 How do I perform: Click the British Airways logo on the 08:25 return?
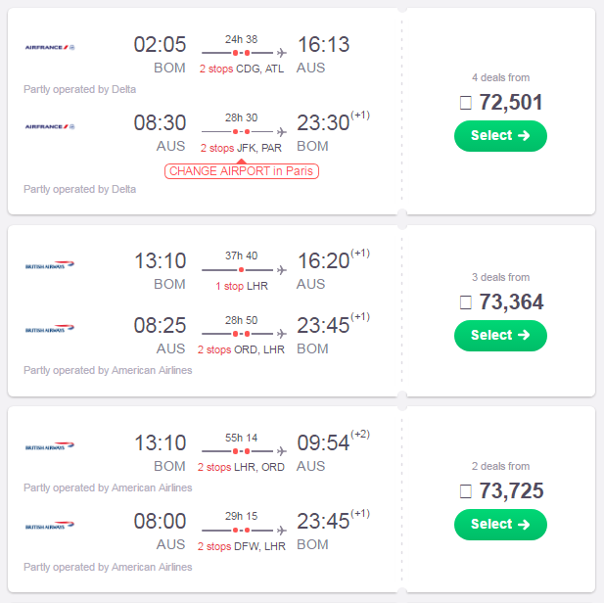tap(50, 329)
